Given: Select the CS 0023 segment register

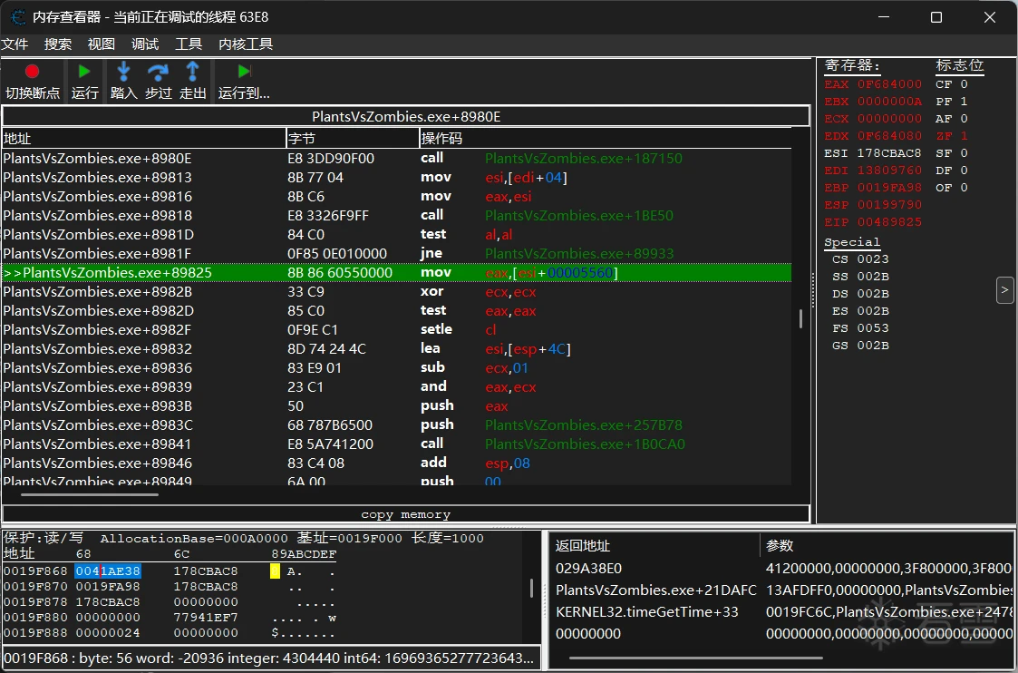Looking at the screenshot, I should click(860, 259).
